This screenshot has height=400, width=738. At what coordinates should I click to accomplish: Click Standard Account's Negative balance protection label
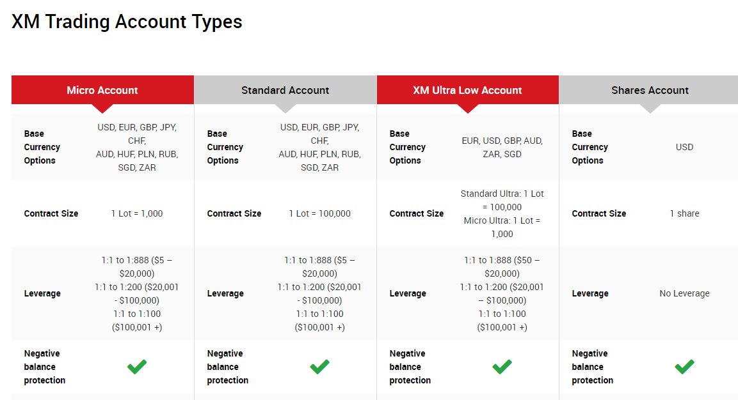click(228, 367)
